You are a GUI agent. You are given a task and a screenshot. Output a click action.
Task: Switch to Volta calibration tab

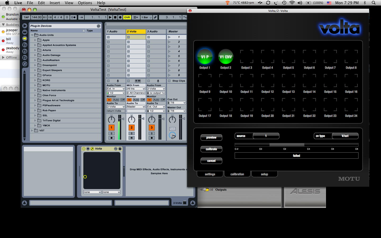click(237, 174)
